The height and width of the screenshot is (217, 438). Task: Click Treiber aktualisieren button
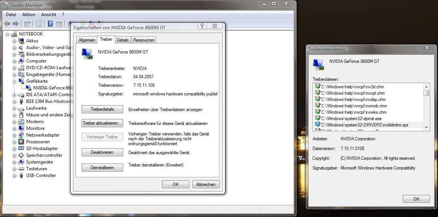(102, 123)
